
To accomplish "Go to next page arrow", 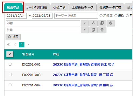I will click(x=28, y=45).
